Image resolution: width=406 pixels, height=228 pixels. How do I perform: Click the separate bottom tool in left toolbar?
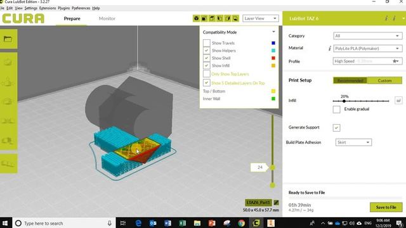click(x=8, y=163)
